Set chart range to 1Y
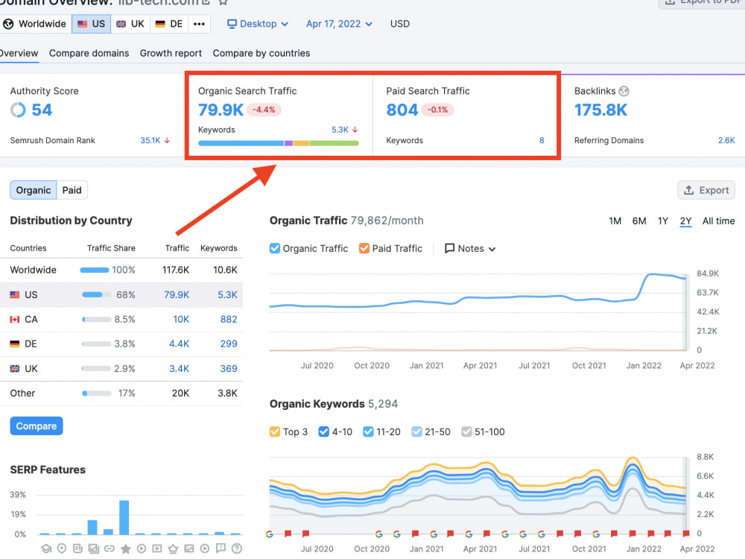The image size is (745, 559). click(663, 221)
